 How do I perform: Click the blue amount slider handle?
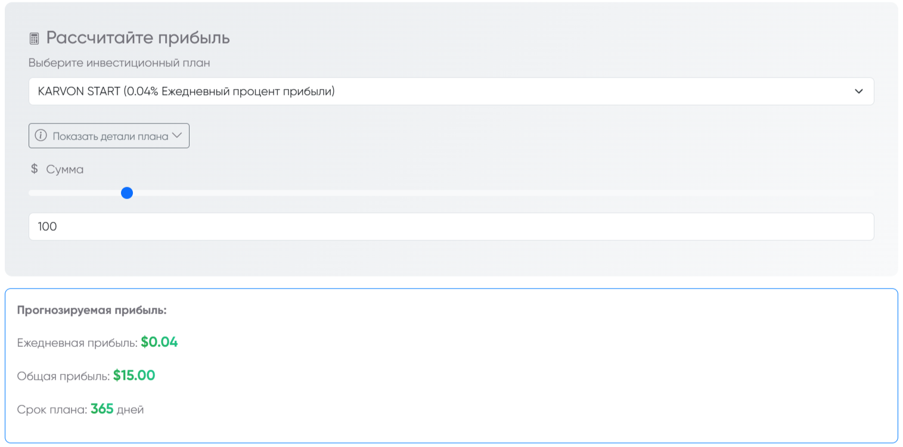tap(126, 193)
